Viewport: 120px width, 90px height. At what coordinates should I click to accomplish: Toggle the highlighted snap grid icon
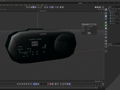pyautogui.click(x=52, y=7)
